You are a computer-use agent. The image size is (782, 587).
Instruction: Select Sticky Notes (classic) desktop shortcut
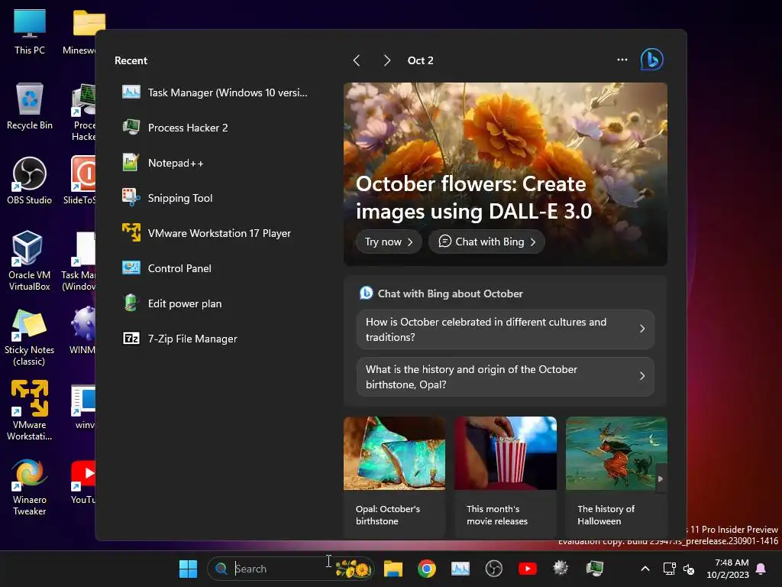[x=30, y=337]
